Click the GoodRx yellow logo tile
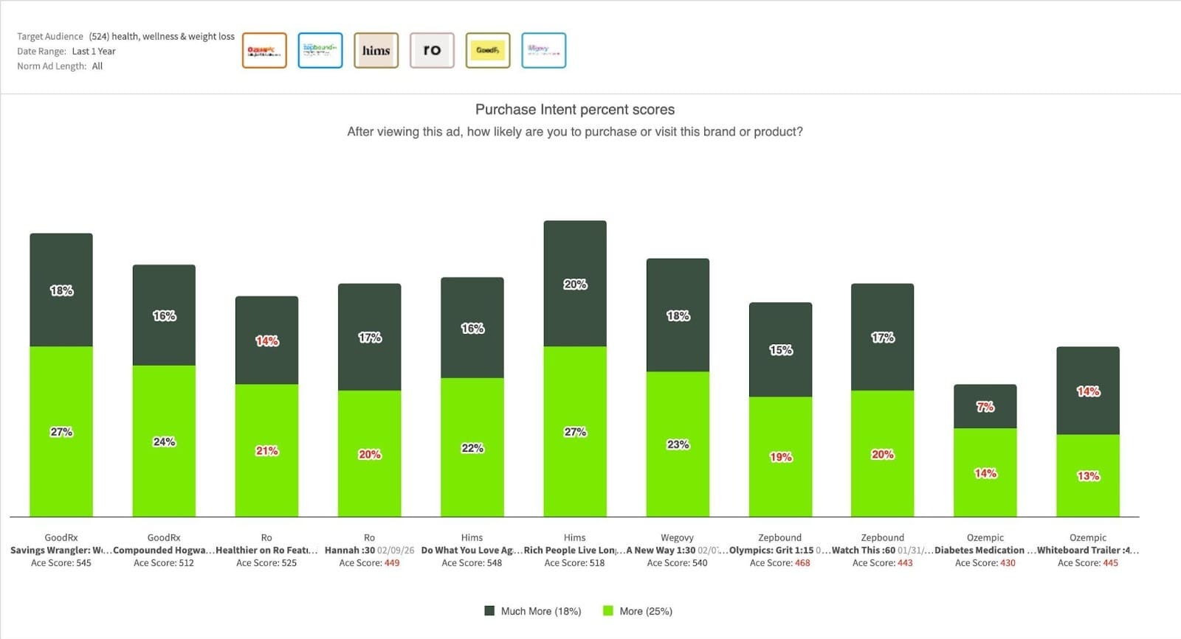Viewport: 1181px width, 639px height. pos(488,50)
